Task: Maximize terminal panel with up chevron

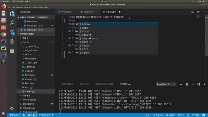Action: (x=193, y=84)
